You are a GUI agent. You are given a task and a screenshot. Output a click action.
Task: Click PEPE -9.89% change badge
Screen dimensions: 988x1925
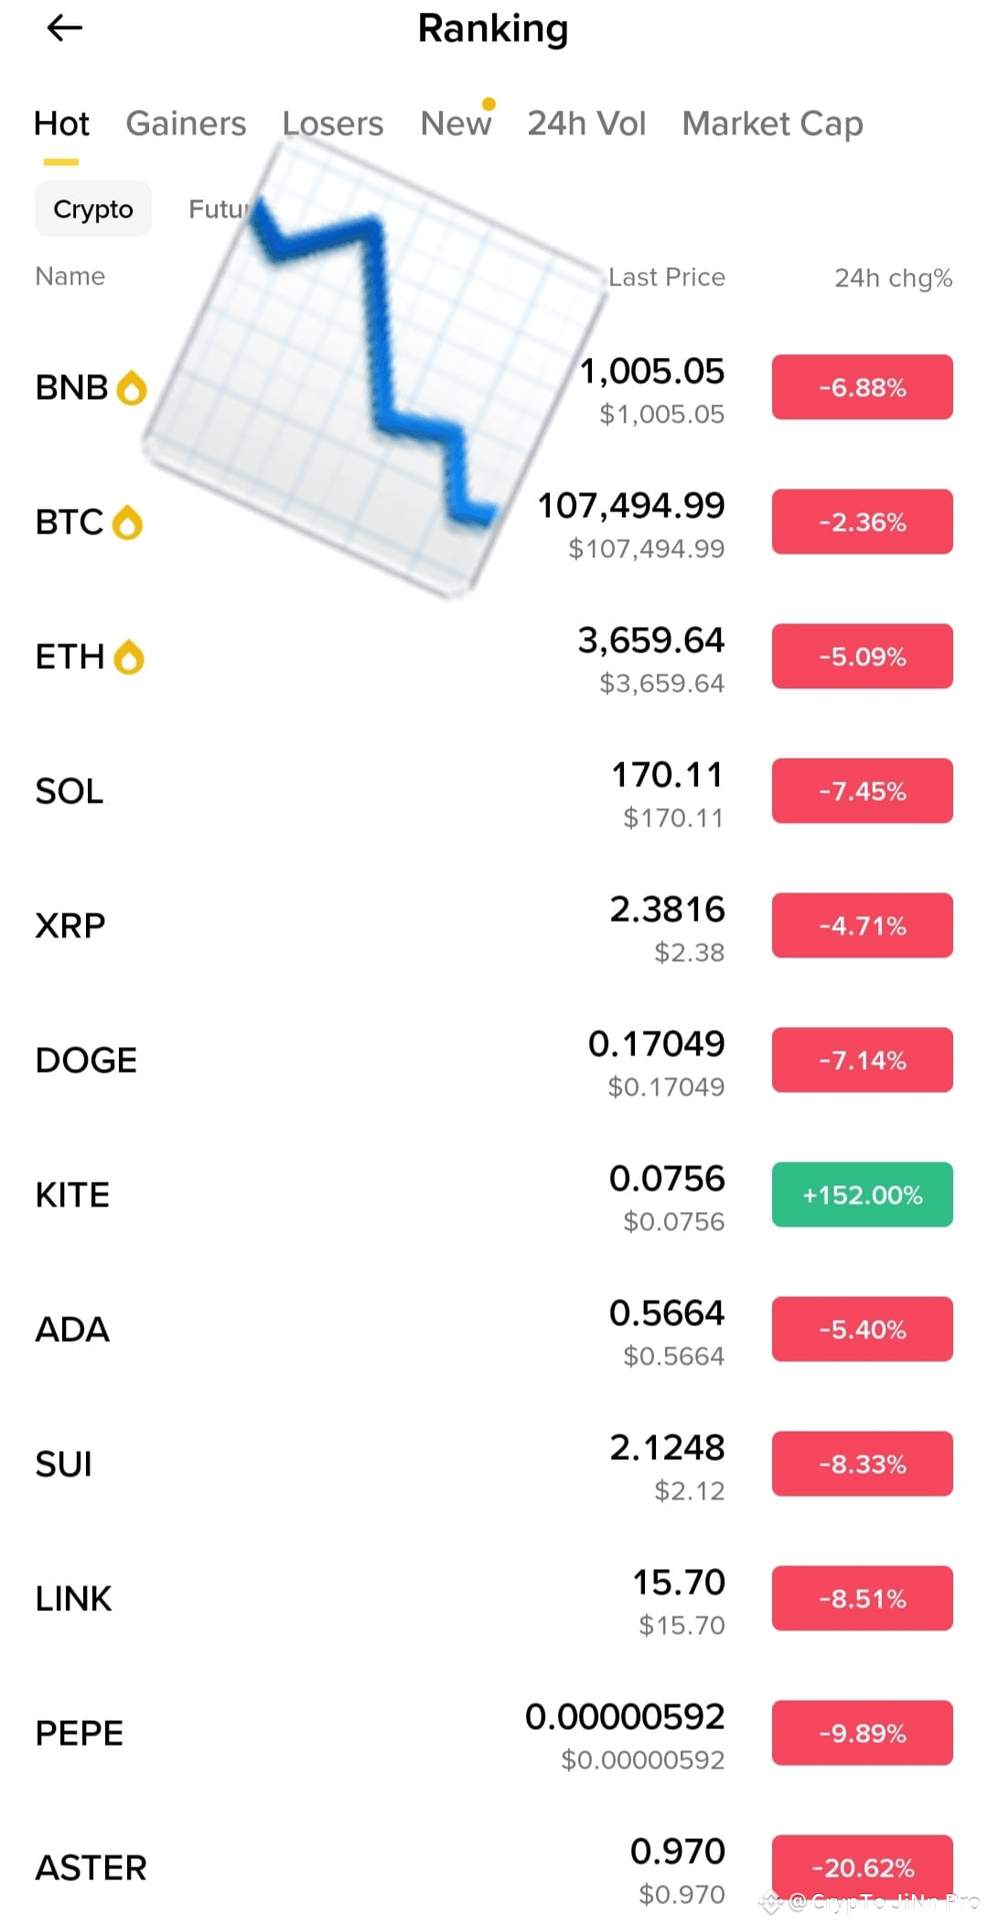pos(862,1733)
